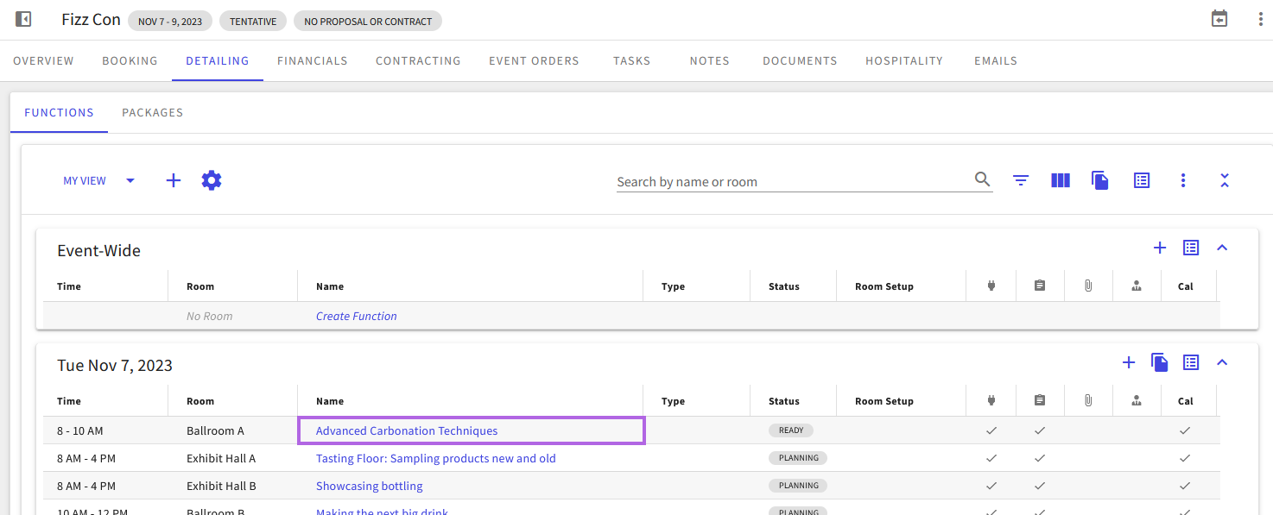
Task: Copy Tue Nov 7 functions icon
Action: click(x=1160, y=362)
